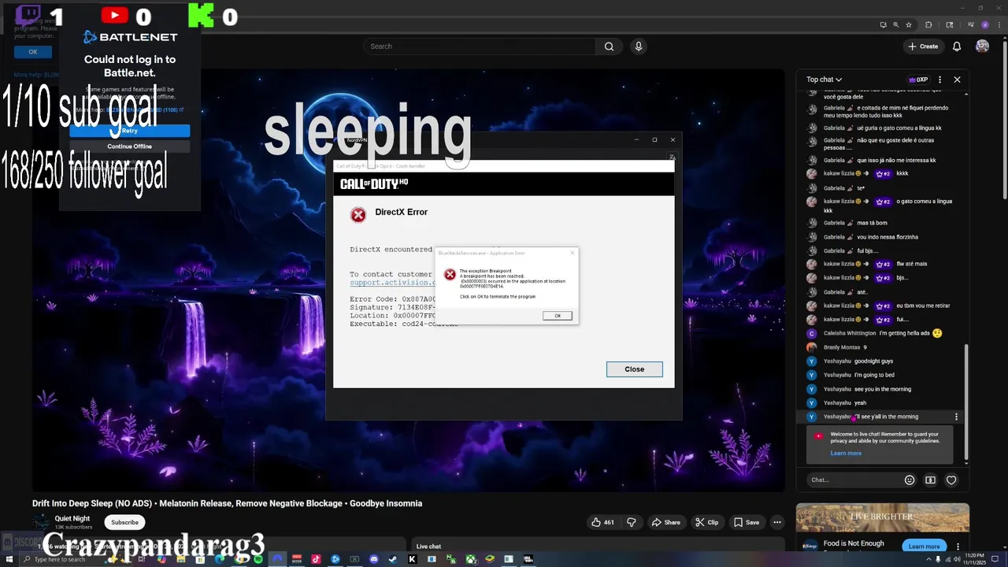Click the Live chat label under video

[428, 547]
